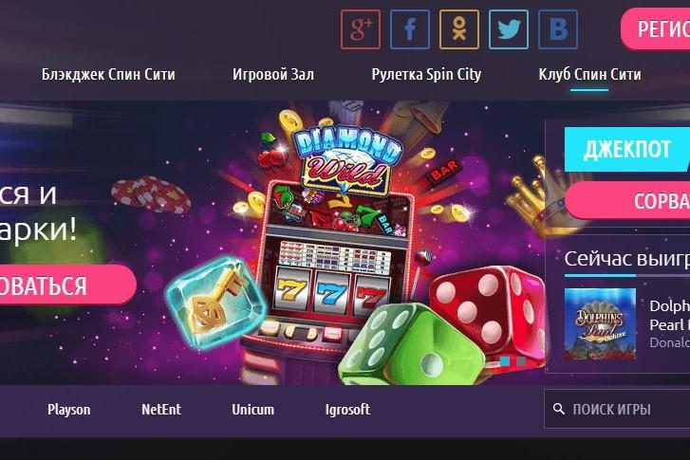Select Клуб Спин Сити menu item
The width and height of the screenshot is (690, 460).
pos(589,74)
